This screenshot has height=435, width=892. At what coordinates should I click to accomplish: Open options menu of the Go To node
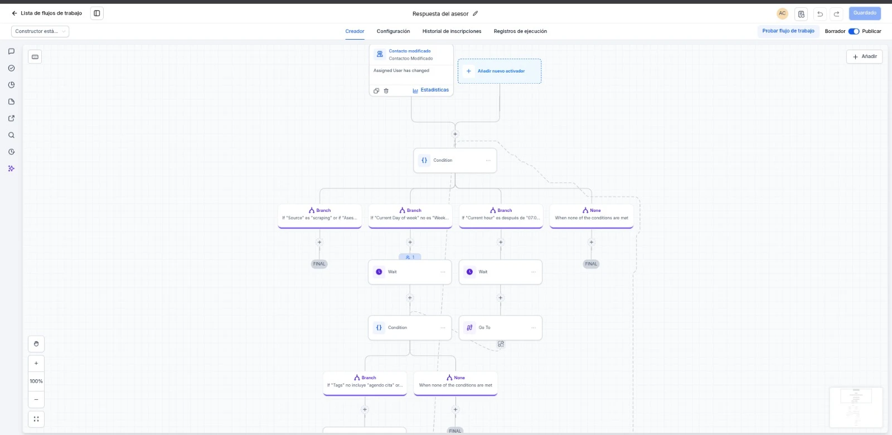pos(534,328)
